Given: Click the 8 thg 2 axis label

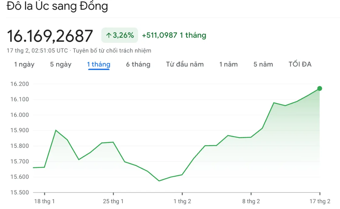Looking at the screenshot, I should (251, 201).
